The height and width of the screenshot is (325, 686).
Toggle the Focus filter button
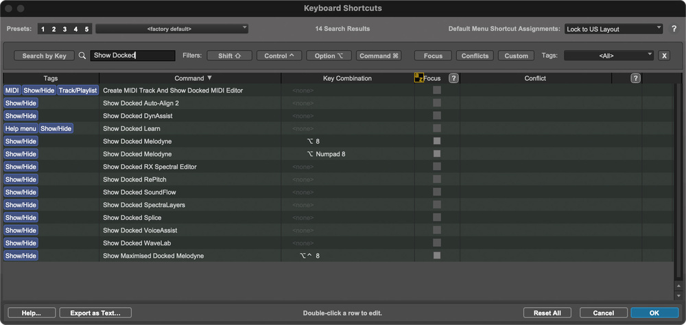click(433, 56)
